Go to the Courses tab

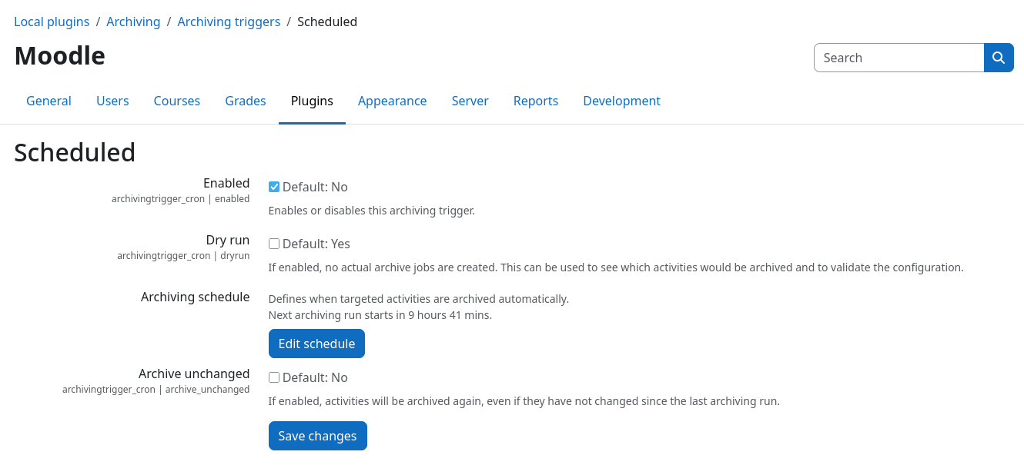(177, 101)
